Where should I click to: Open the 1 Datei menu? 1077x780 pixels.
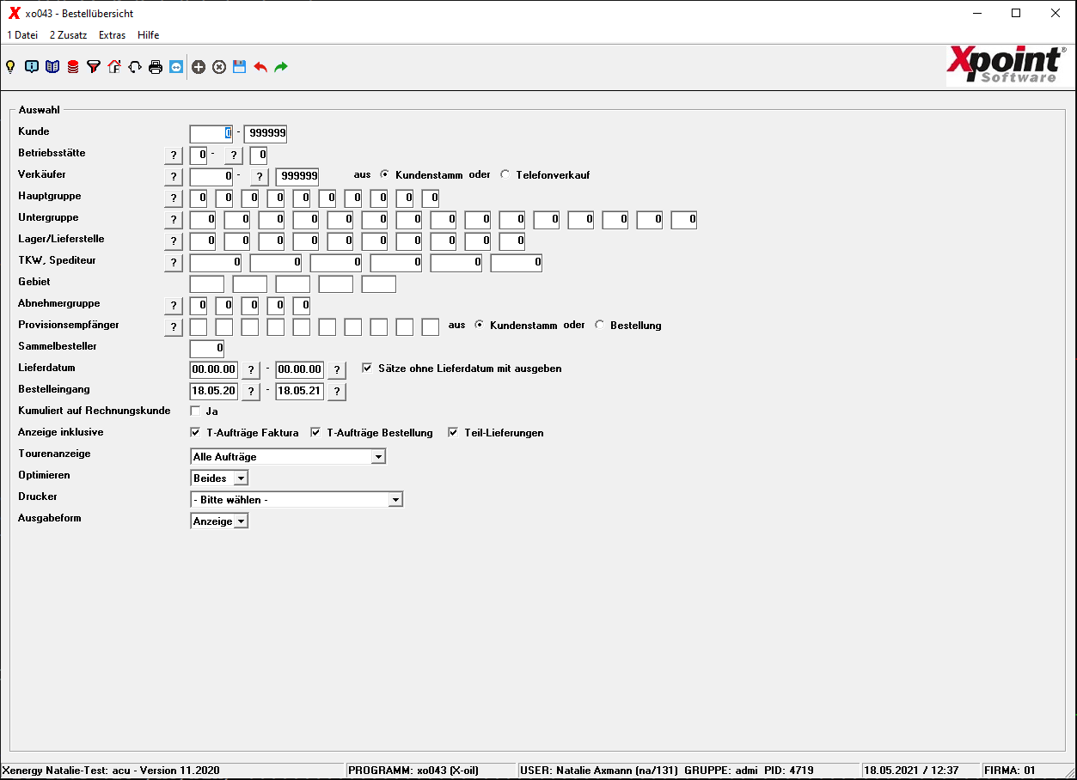tap(22, 35)
